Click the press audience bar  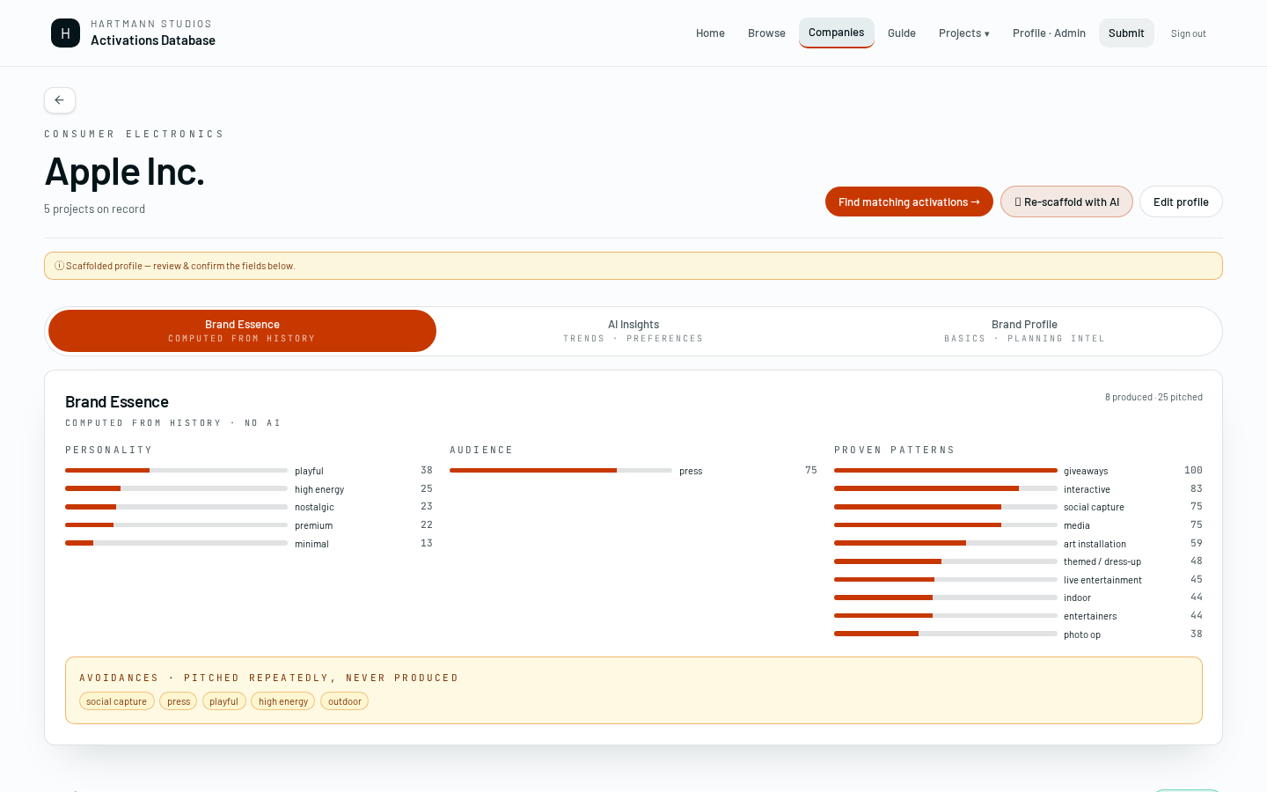point(560,471)
